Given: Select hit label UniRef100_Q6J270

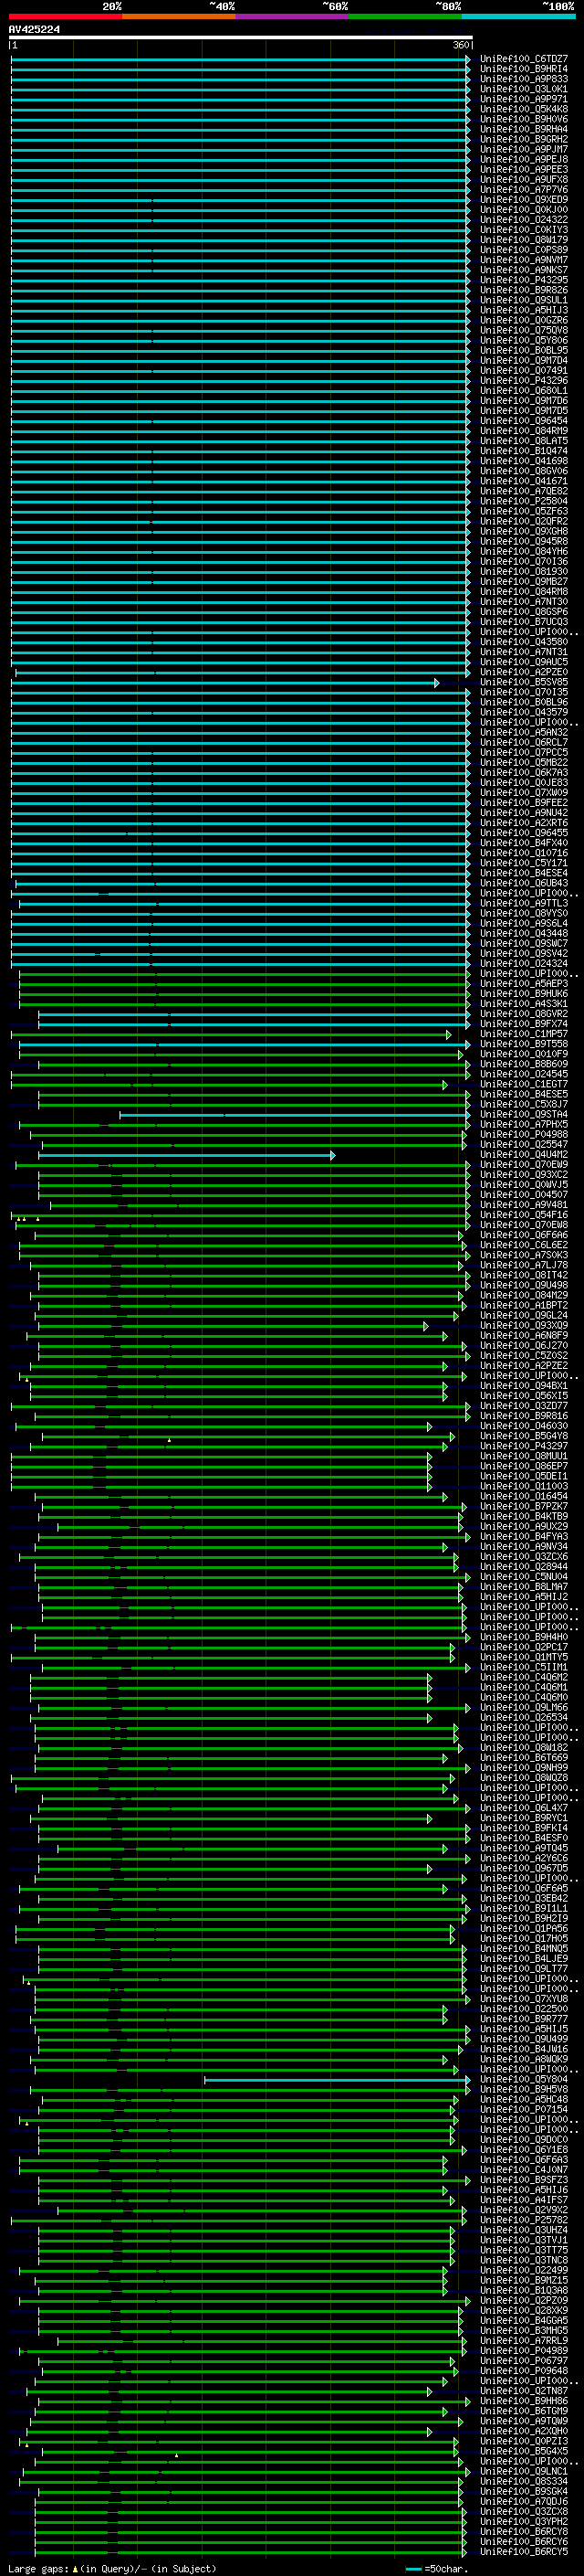Looking at the screenshot, I should [524, 1346].
